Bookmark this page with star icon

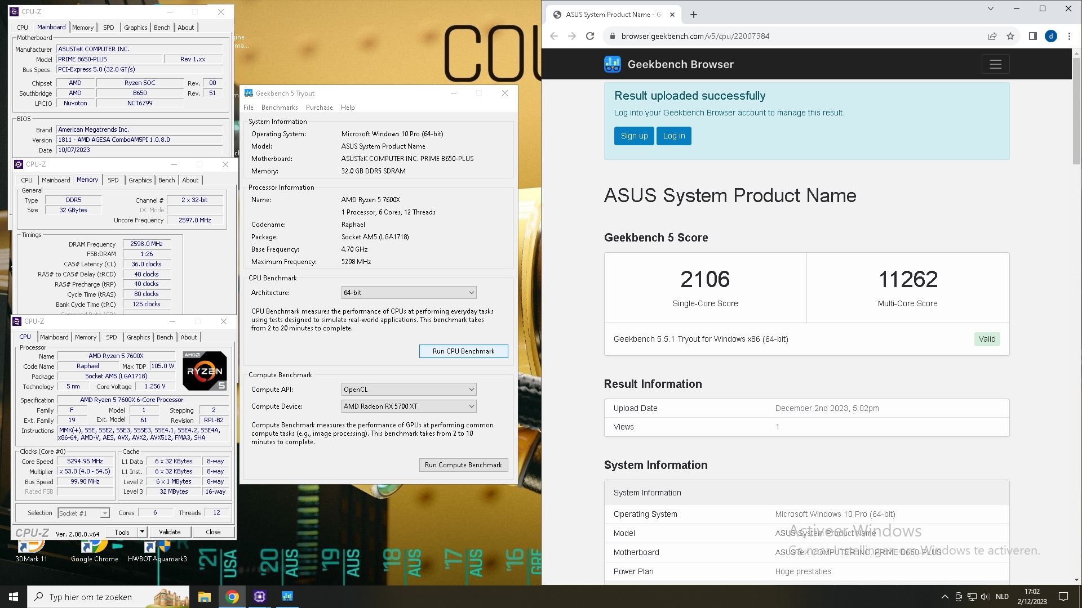coord(1010,36)
